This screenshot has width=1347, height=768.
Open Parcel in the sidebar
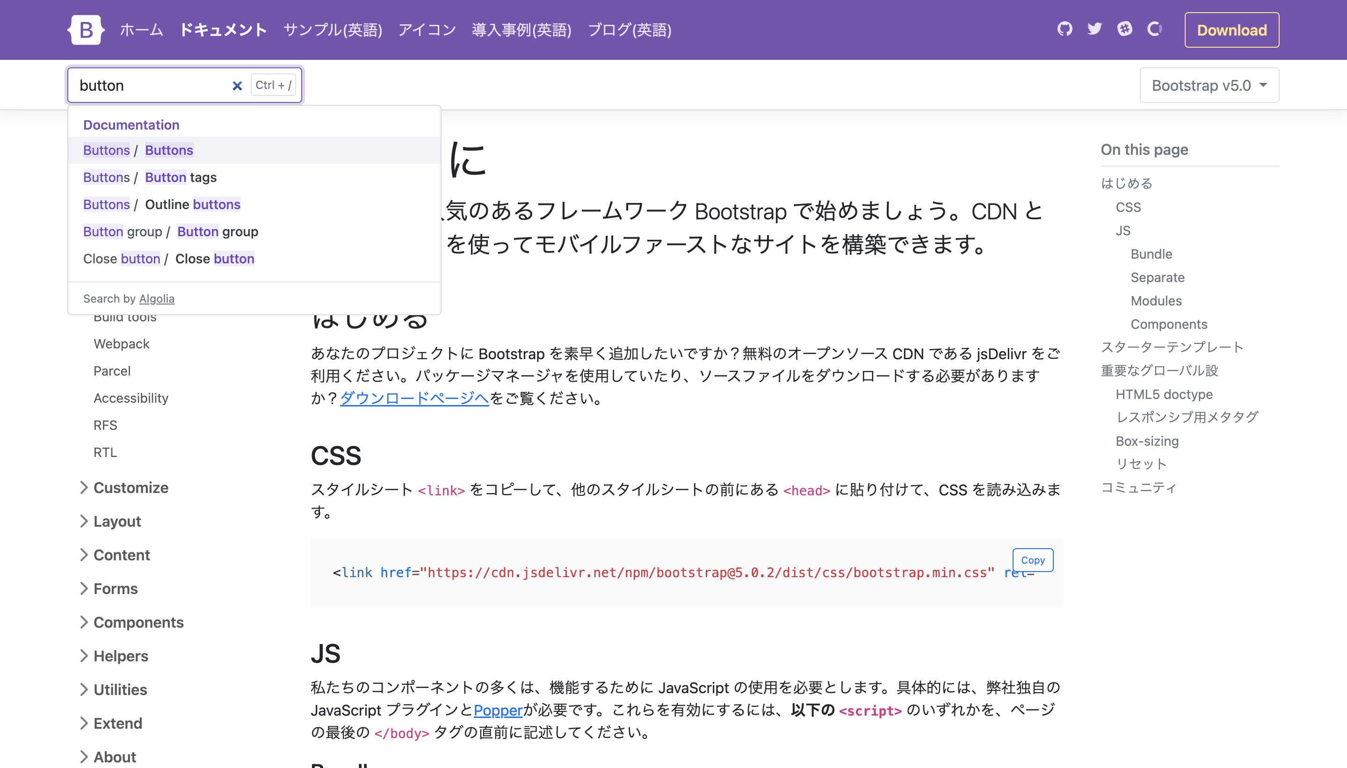[x=112, y=371]
